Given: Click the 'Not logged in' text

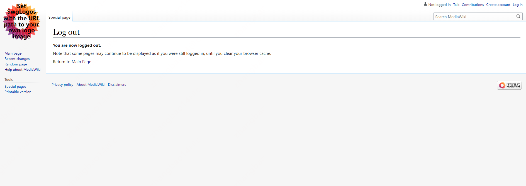Looking at the screenshot, I should 439,5.
